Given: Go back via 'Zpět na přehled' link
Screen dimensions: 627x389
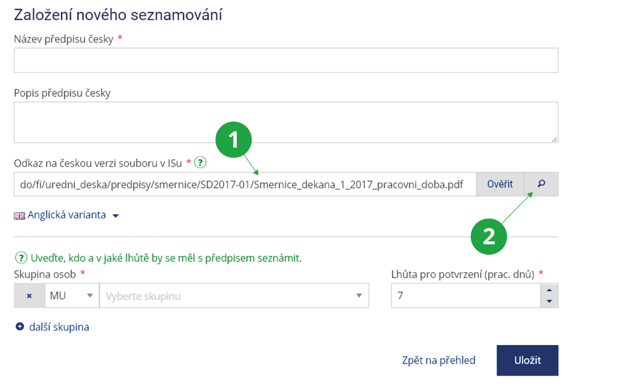Looking at the screenshot, I should [x=438, y=361].
